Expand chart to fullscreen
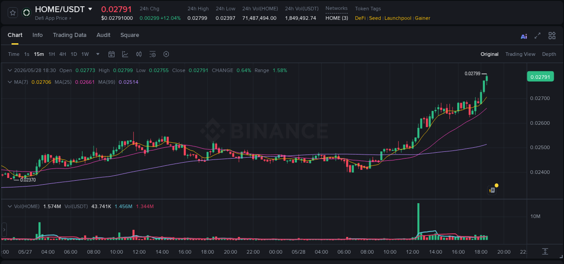The width and height of the screenshot is (564, 264). pyautogui.click(x=537, y=36)
